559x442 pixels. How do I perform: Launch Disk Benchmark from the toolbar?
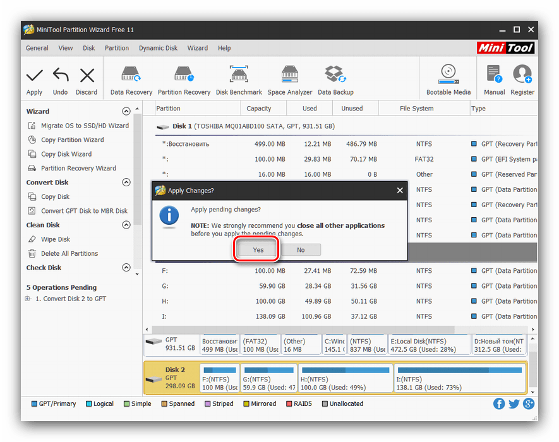coord(239,75)
